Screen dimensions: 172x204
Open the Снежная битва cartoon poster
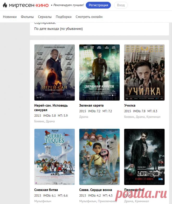coord(54,157)
